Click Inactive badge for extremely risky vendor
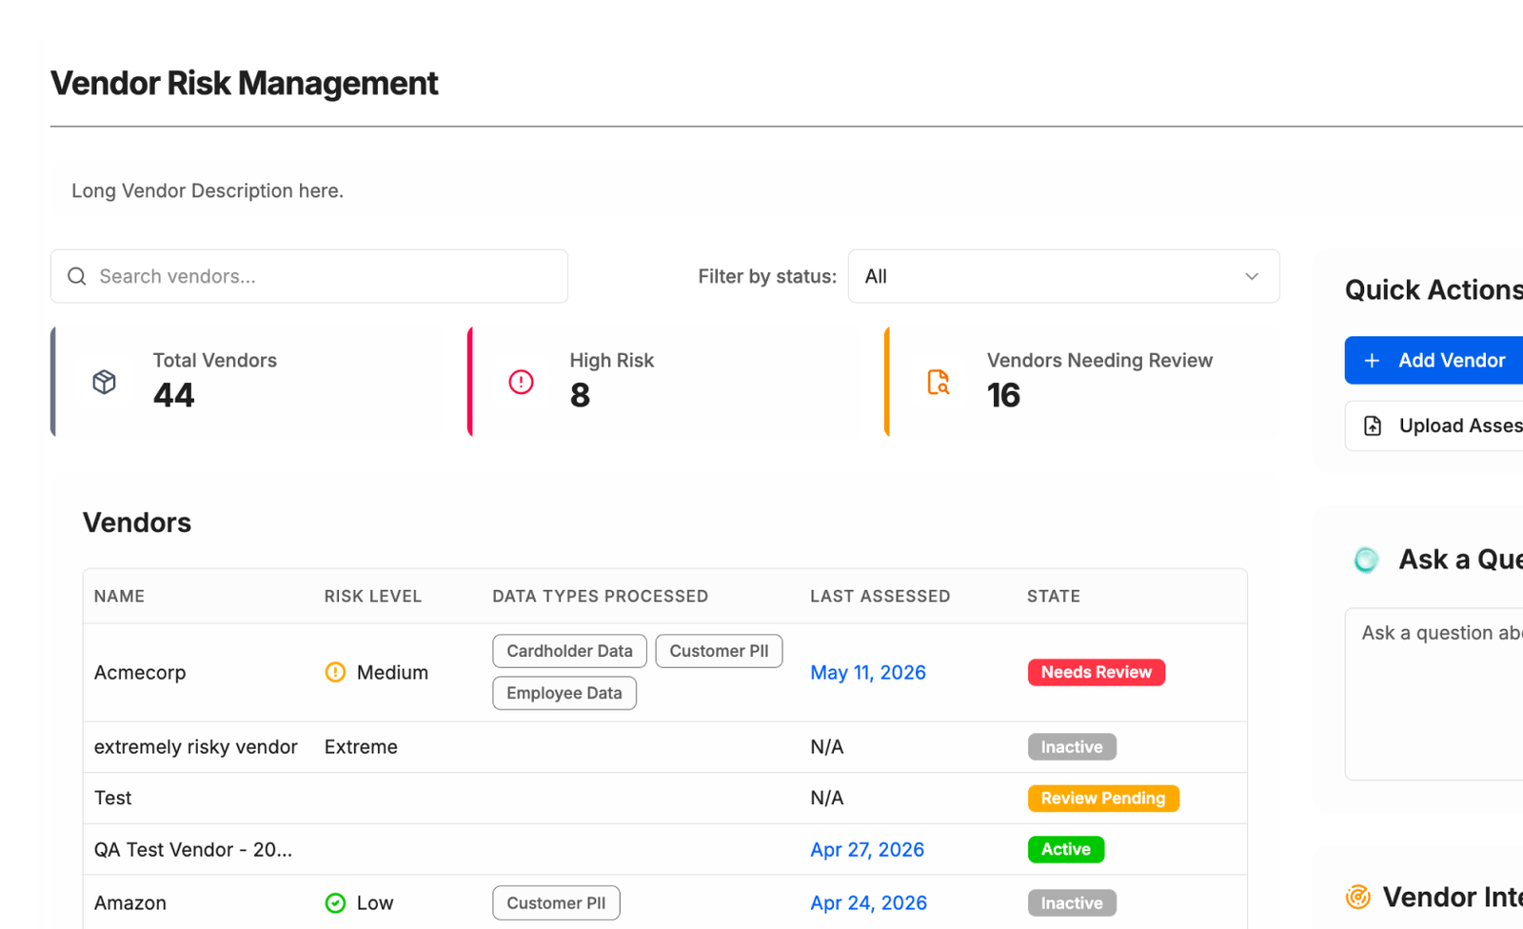 (1072, 747)
